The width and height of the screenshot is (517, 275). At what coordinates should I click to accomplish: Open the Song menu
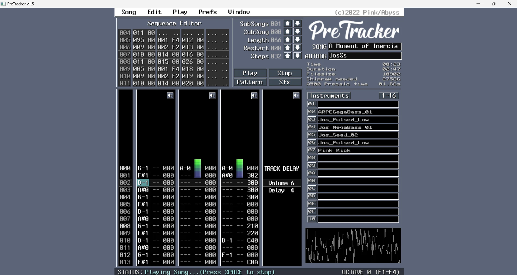click(129, 12)
